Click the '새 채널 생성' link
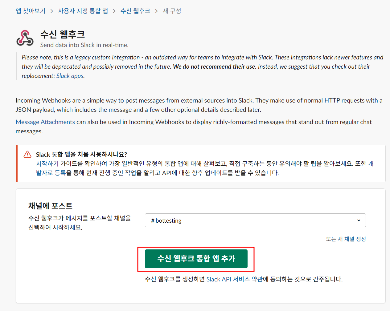The image size is (390, 311). (352, 239)
